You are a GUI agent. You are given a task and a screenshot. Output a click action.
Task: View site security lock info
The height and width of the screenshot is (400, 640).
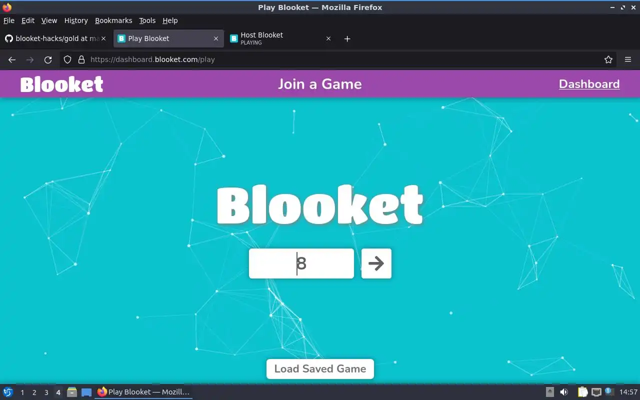(81, 59)
